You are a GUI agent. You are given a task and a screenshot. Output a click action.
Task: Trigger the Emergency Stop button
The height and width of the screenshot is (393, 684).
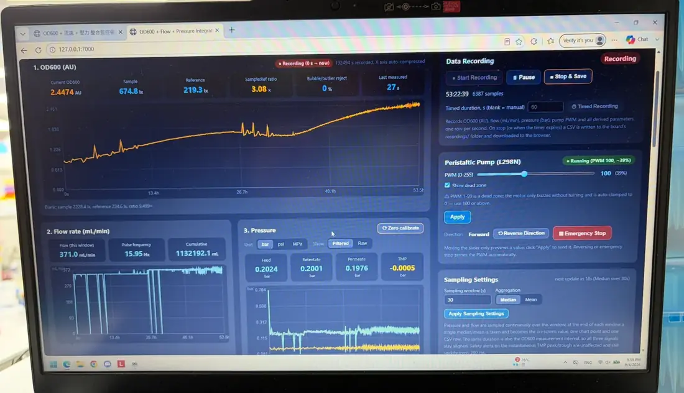coord(582,233)
